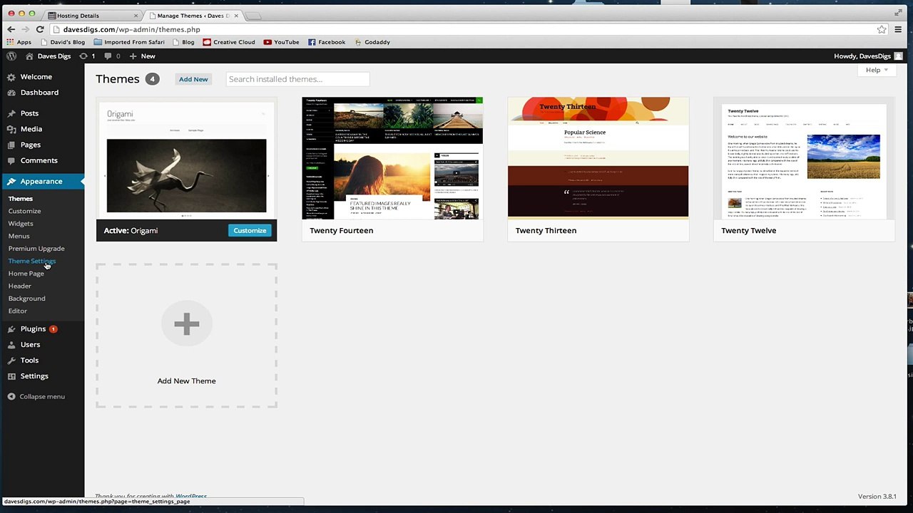Open Home Page submenu item
This screenshot has width=913, height=513.
coord(26,274)
